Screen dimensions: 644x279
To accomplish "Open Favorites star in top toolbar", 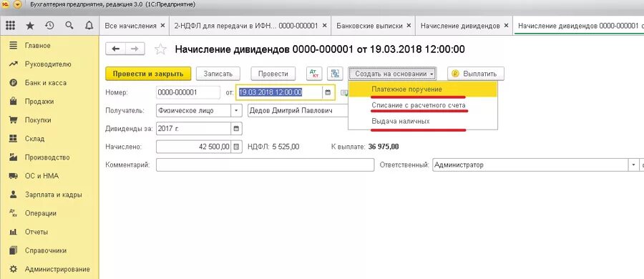I will [30, 26].
